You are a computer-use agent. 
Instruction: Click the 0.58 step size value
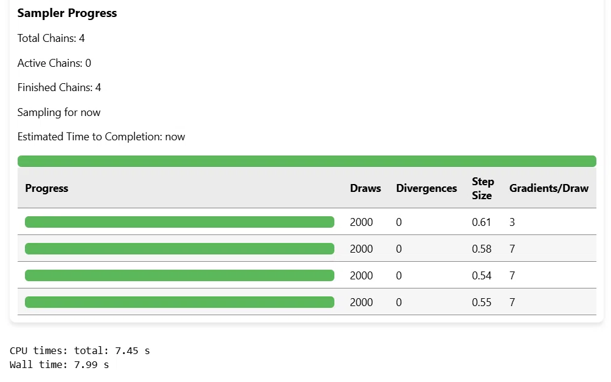point(482,249)
